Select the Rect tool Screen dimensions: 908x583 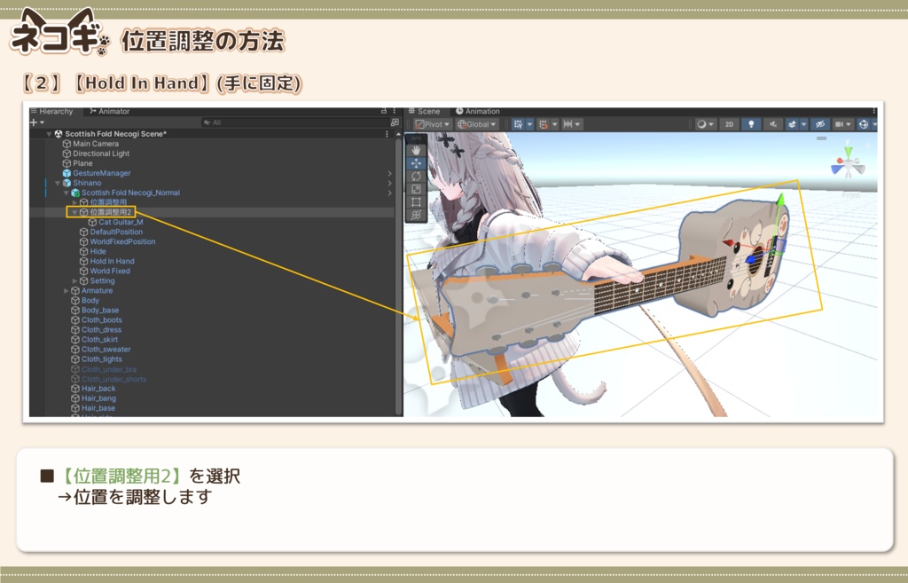click(x=416, y=202)
